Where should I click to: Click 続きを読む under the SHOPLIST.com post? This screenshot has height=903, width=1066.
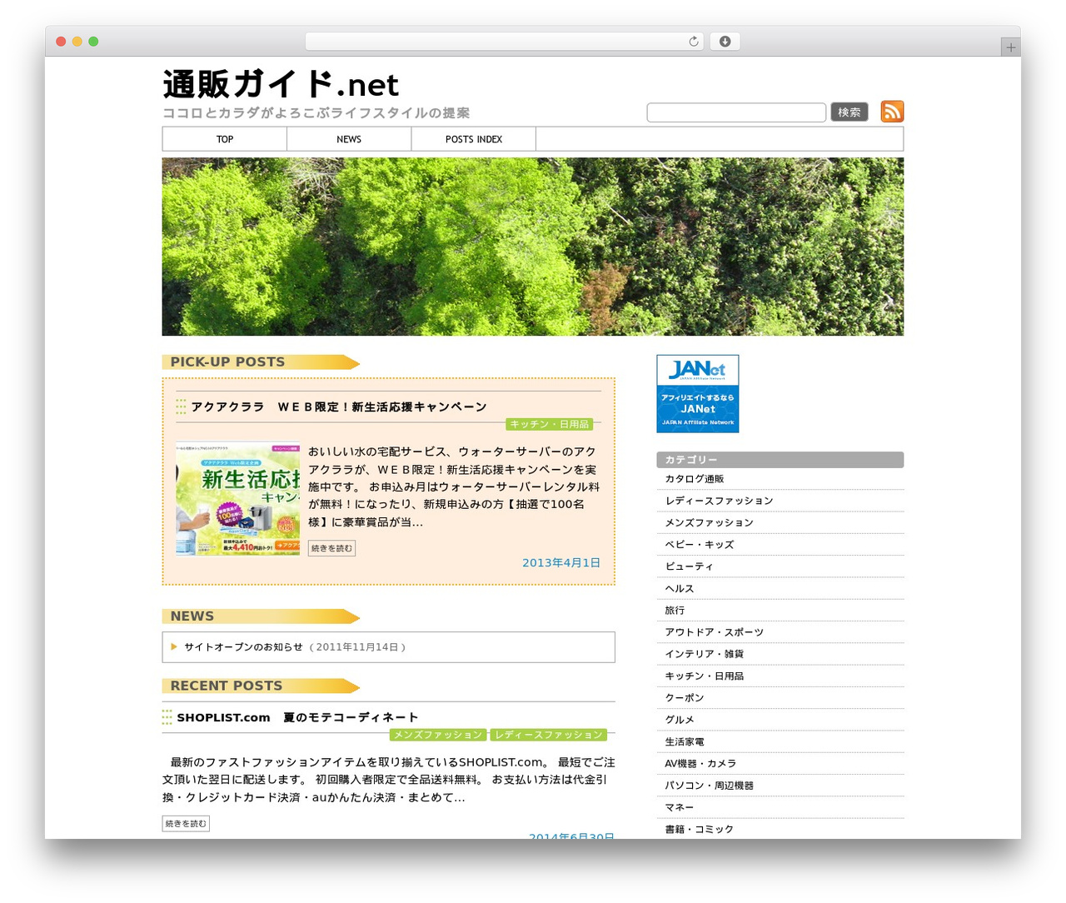point(186,824)
